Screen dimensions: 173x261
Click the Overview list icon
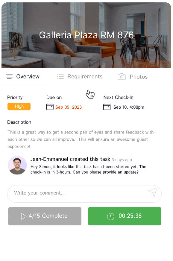(9, 77)
